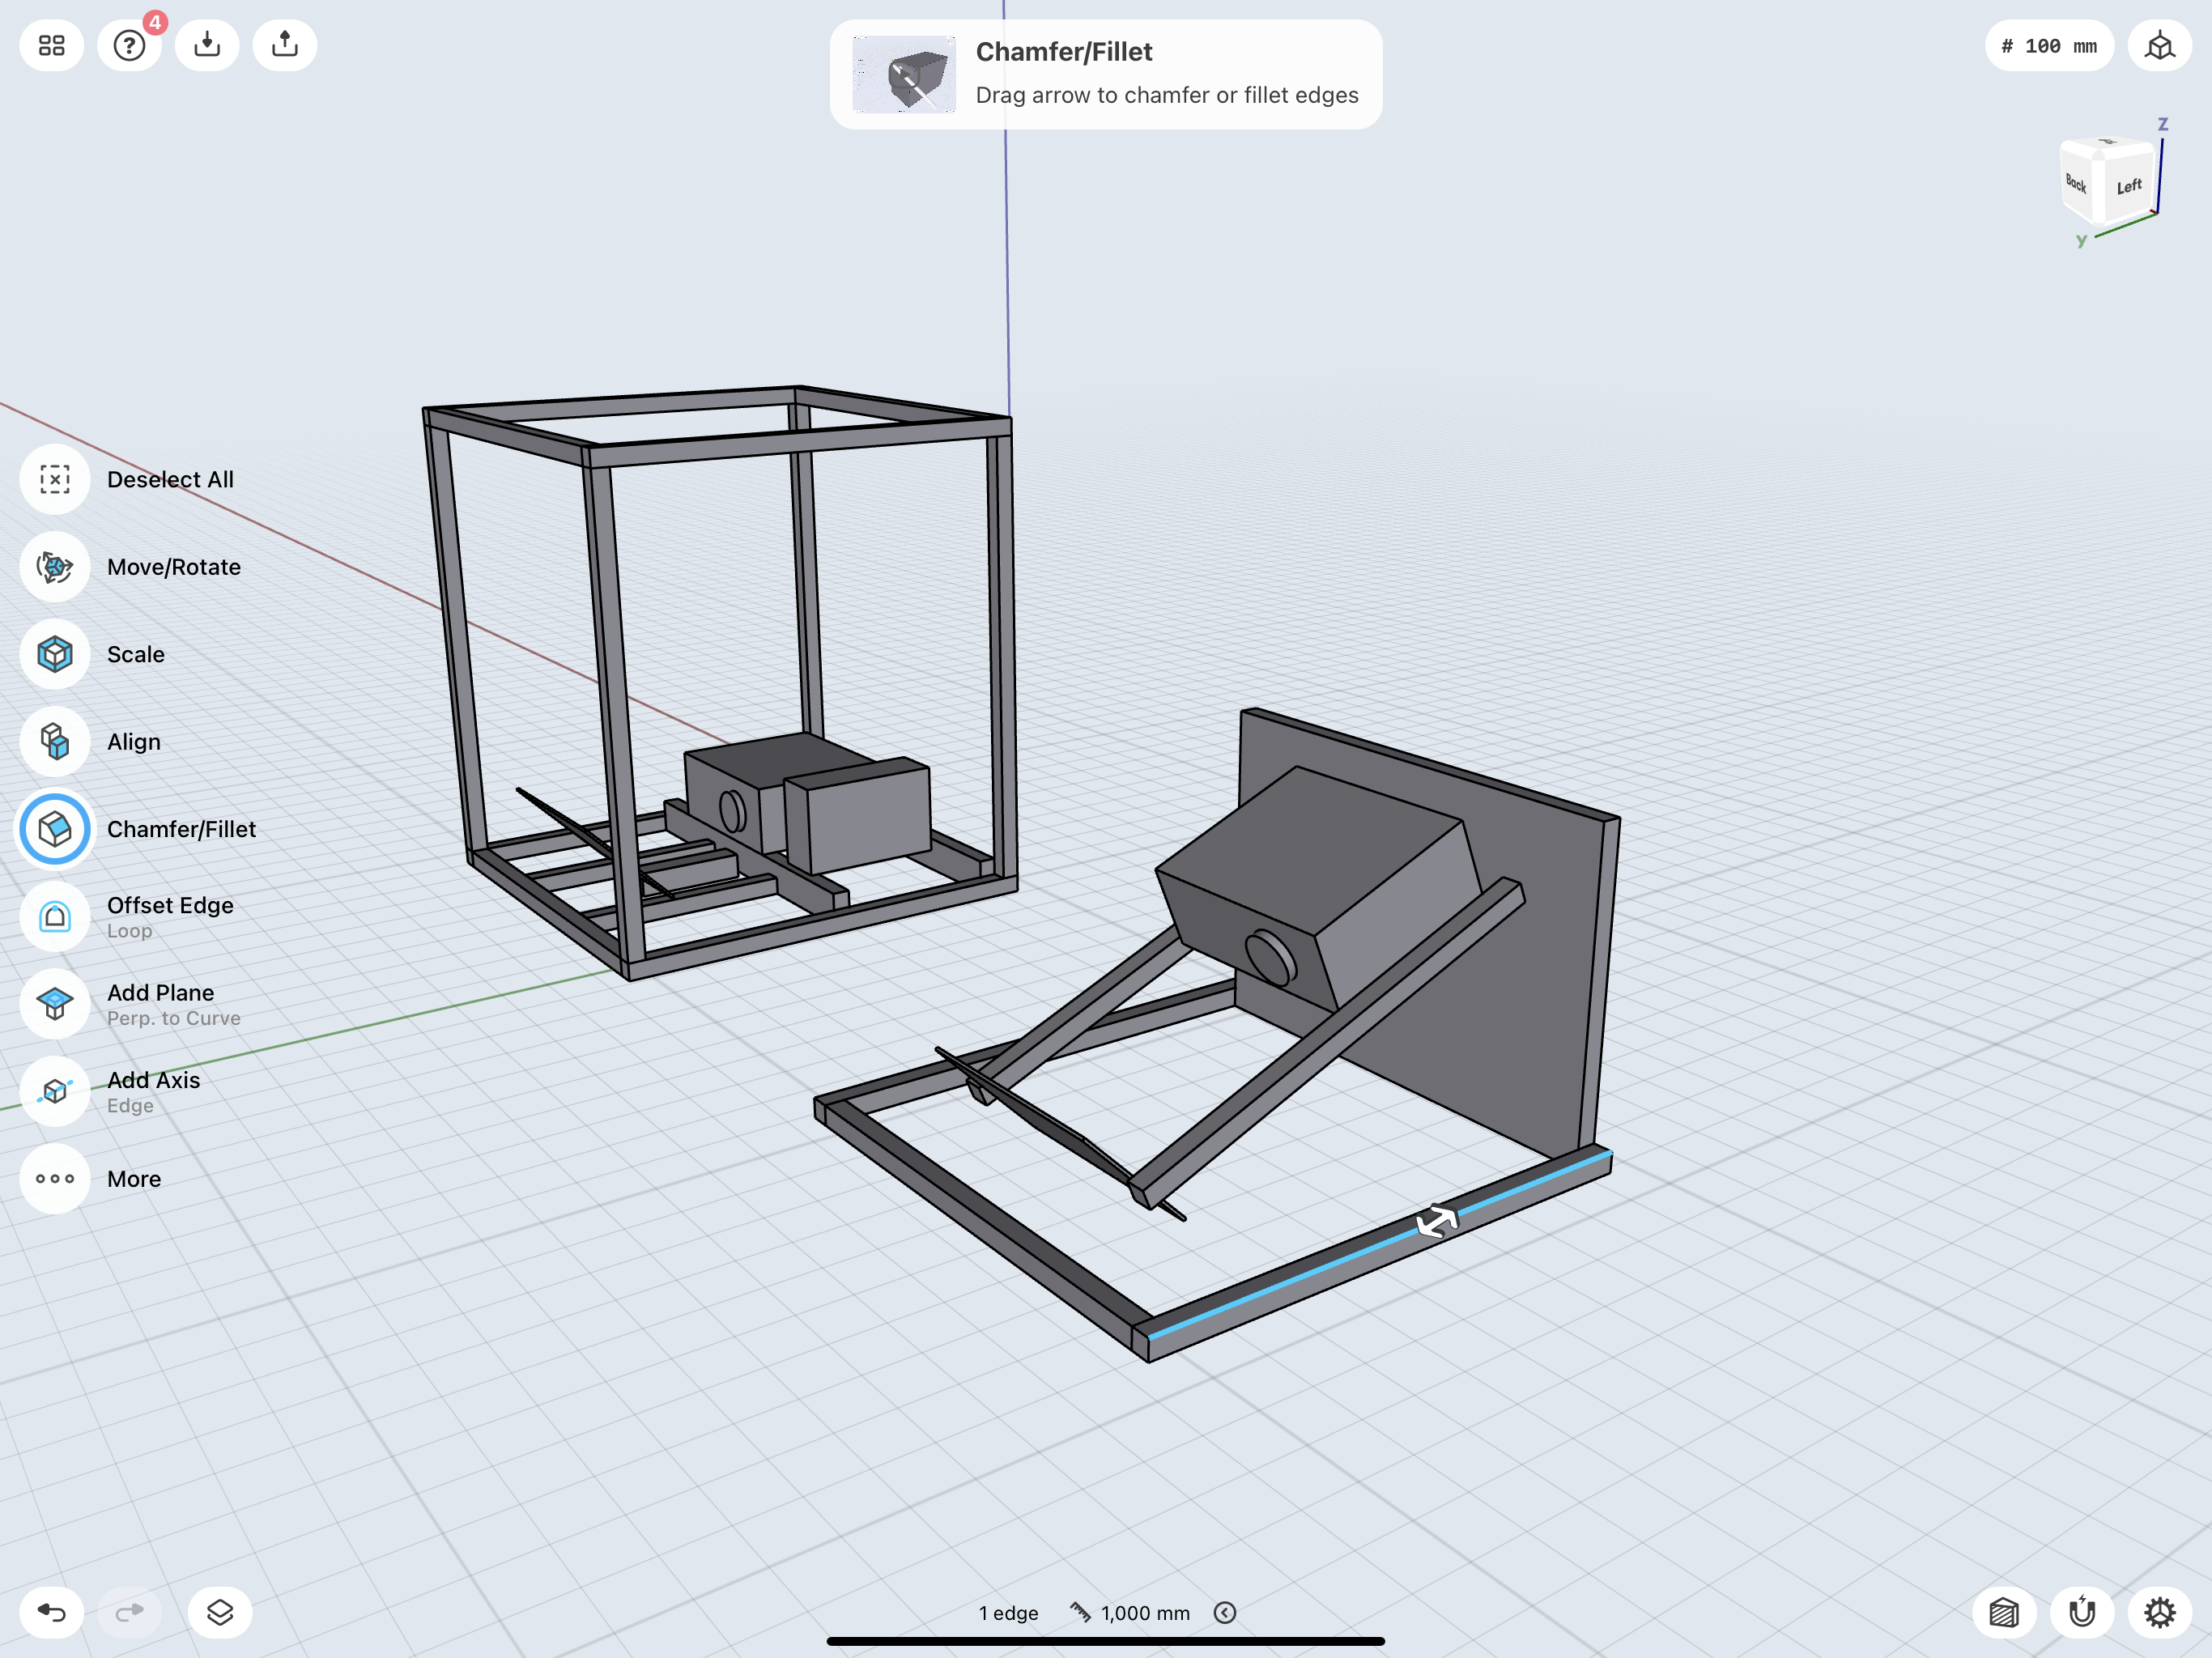Click the 'Add Axis' label
This screenshot has width=2212, height=1658.
153,1080
